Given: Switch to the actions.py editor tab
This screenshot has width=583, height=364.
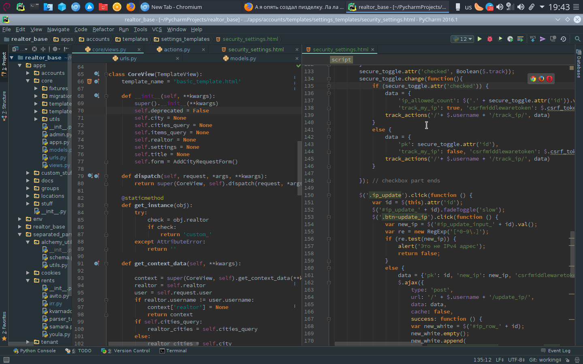Looking at the screenshot, I should coord(177,49).
